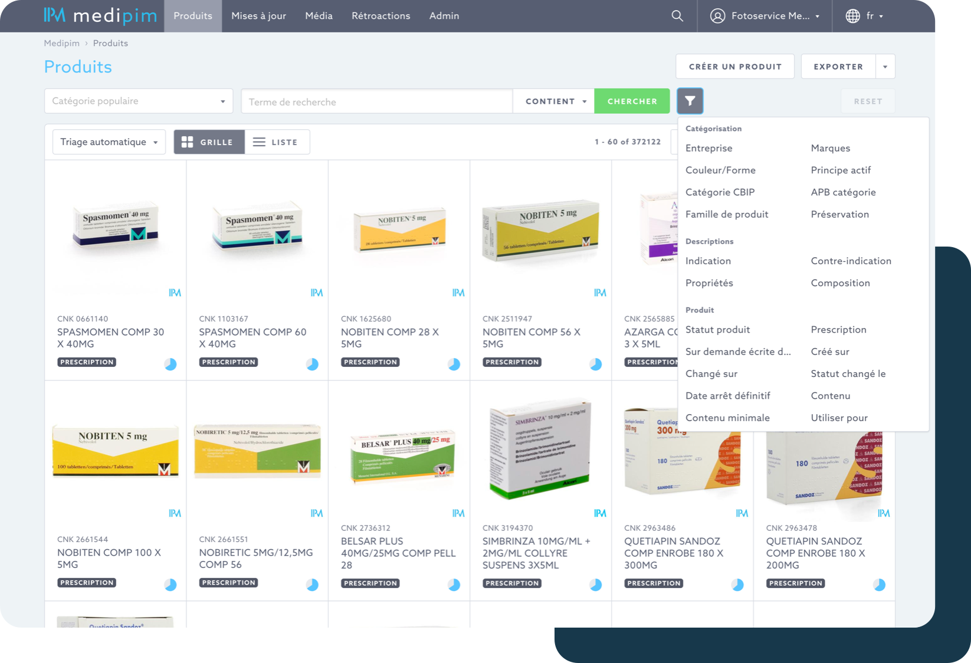Select the Date arrêt définitif filter
Image resolution: width=971 pixels, height=663 pixels.
(x=728, y=396)
